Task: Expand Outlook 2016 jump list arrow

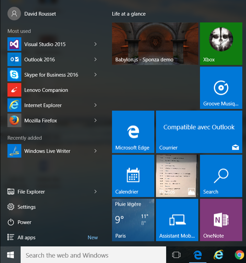Action: click(x=95, y=59)
